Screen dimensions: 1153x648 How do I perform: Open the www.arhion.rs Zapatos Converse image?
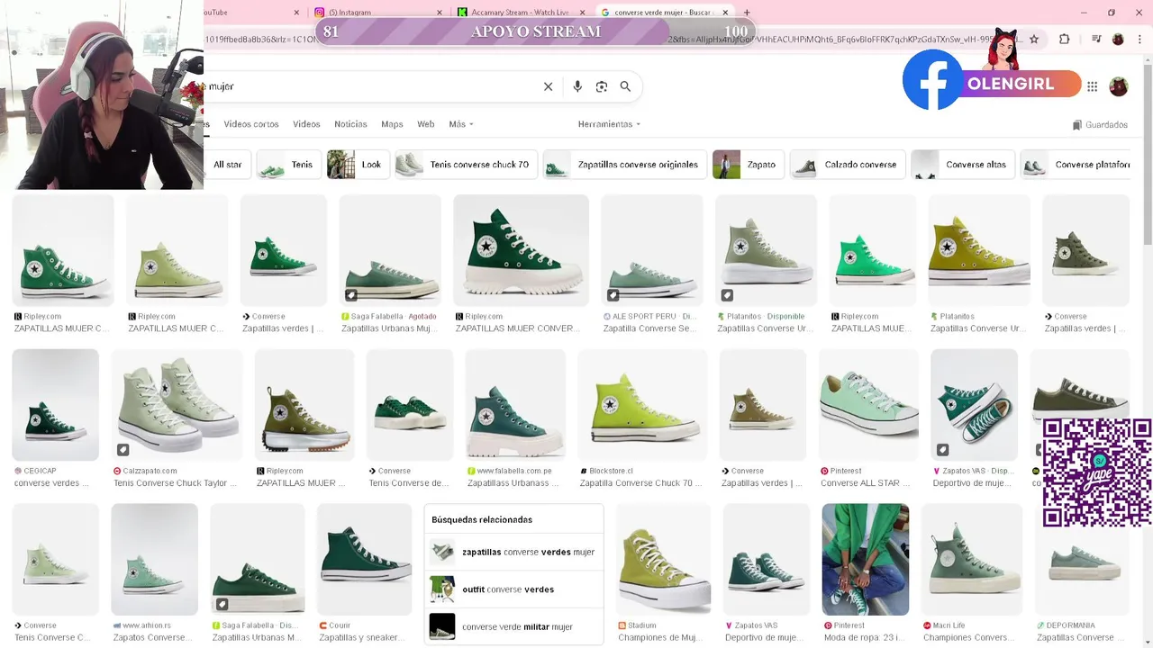(x=154, y=560)
